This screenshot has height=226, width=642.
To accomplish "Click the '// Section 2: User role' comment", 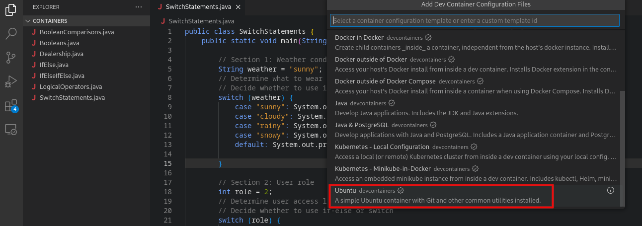I will (x=266, y=182).
